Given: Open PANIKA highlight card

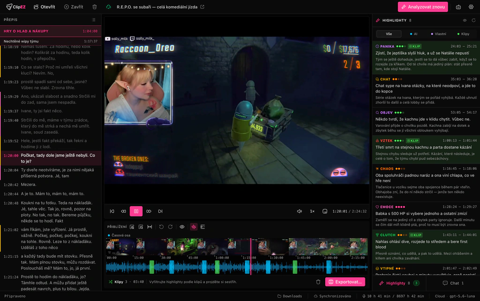Looking at the screenshot, I should (x=426, y=58).
